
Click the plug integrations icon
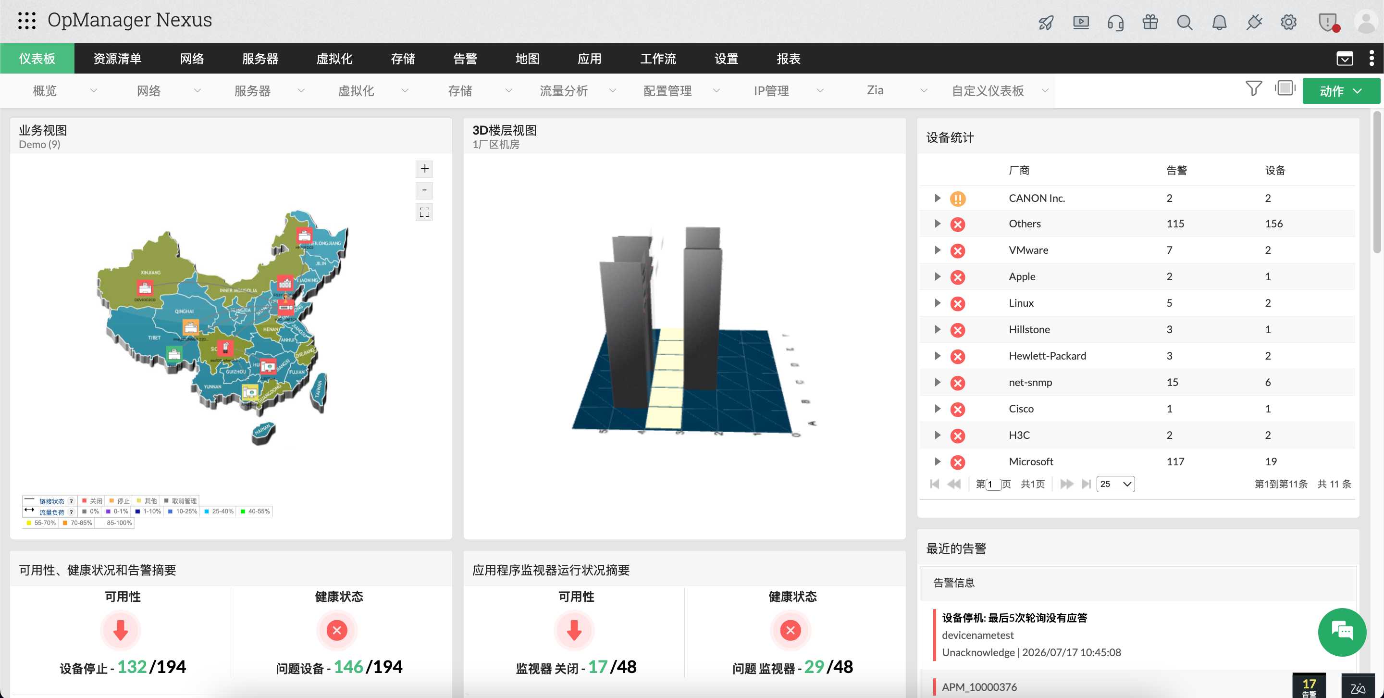click(1254, 23)
